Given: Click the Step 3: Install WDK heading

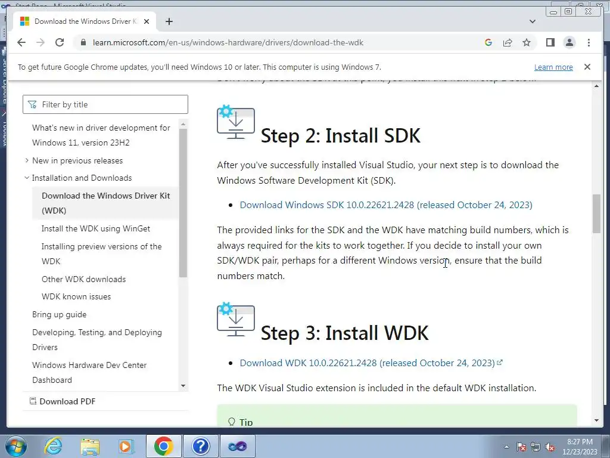Looking at the screenshot, I should click(x=345, y=333).
